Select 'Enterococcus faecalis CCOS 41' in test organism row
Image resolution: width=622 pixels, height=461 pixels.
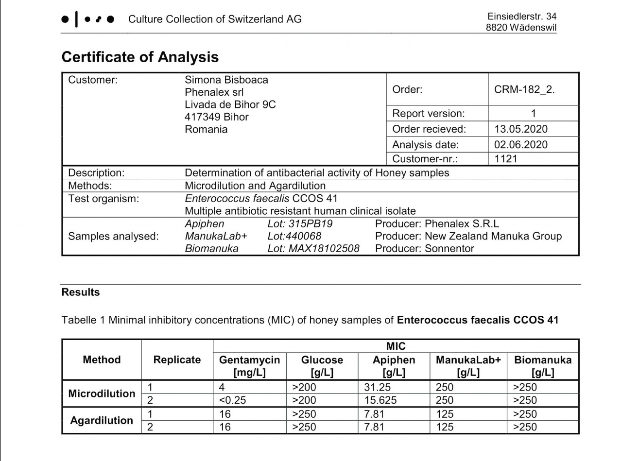[261, 199]
